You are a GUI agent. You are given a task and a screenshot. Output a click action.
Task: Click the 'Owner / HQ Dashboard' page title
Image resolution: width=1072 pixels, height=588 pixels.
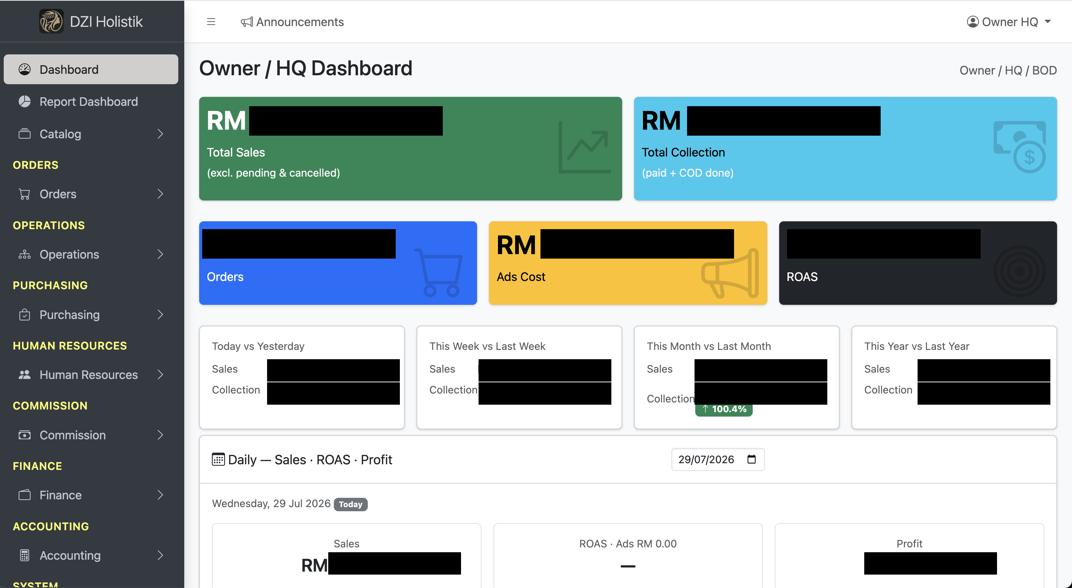click(306, 68)
